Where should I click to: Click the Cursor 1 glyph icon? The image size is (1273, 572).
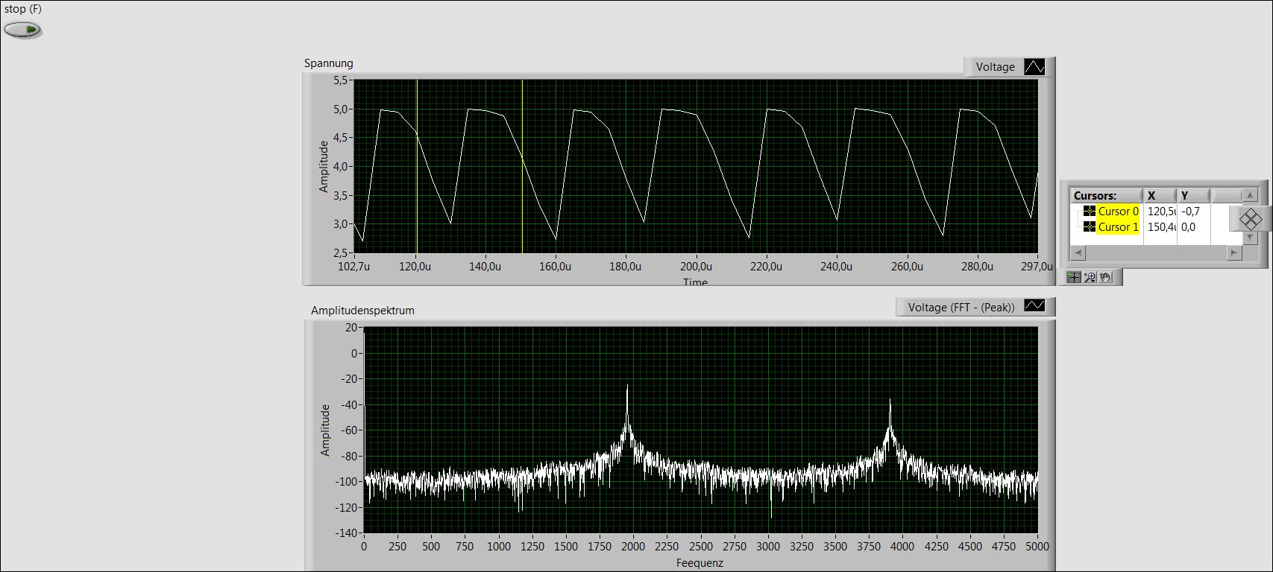[1090, 227]
